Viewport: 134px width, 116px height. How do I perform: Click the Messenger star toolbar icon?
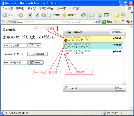[123, 15]
